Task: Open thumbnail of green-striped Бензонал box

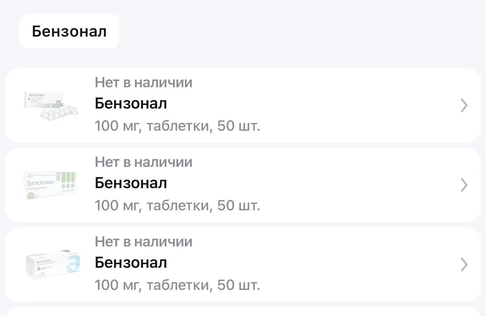Action: (50, 185)
